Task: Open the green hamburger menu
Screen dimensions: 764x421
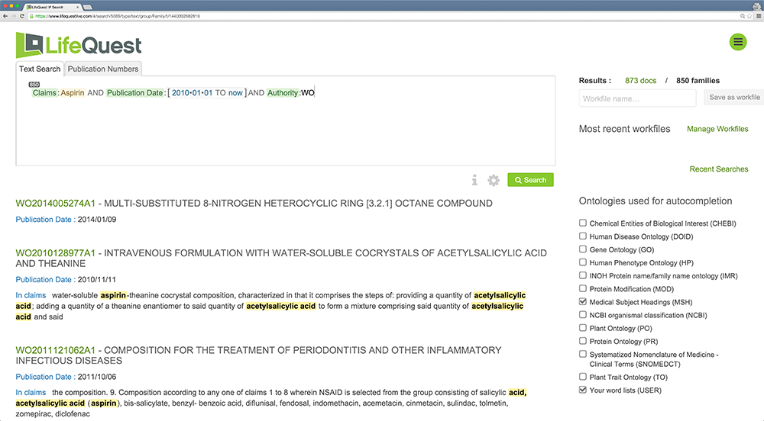Action: point(738,42)
